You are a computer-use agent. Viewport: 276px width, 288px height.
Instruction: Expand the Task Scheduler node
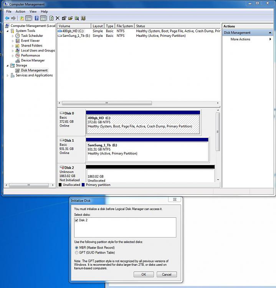coord(13,36)
